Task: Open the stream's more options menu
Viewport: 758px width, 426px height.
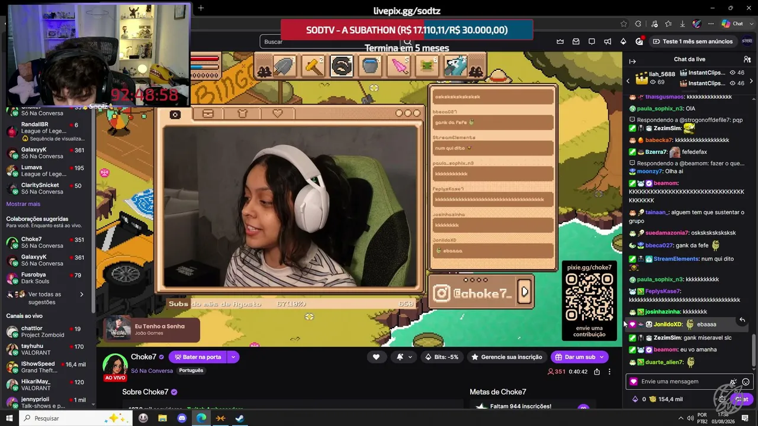Action: 609,372
